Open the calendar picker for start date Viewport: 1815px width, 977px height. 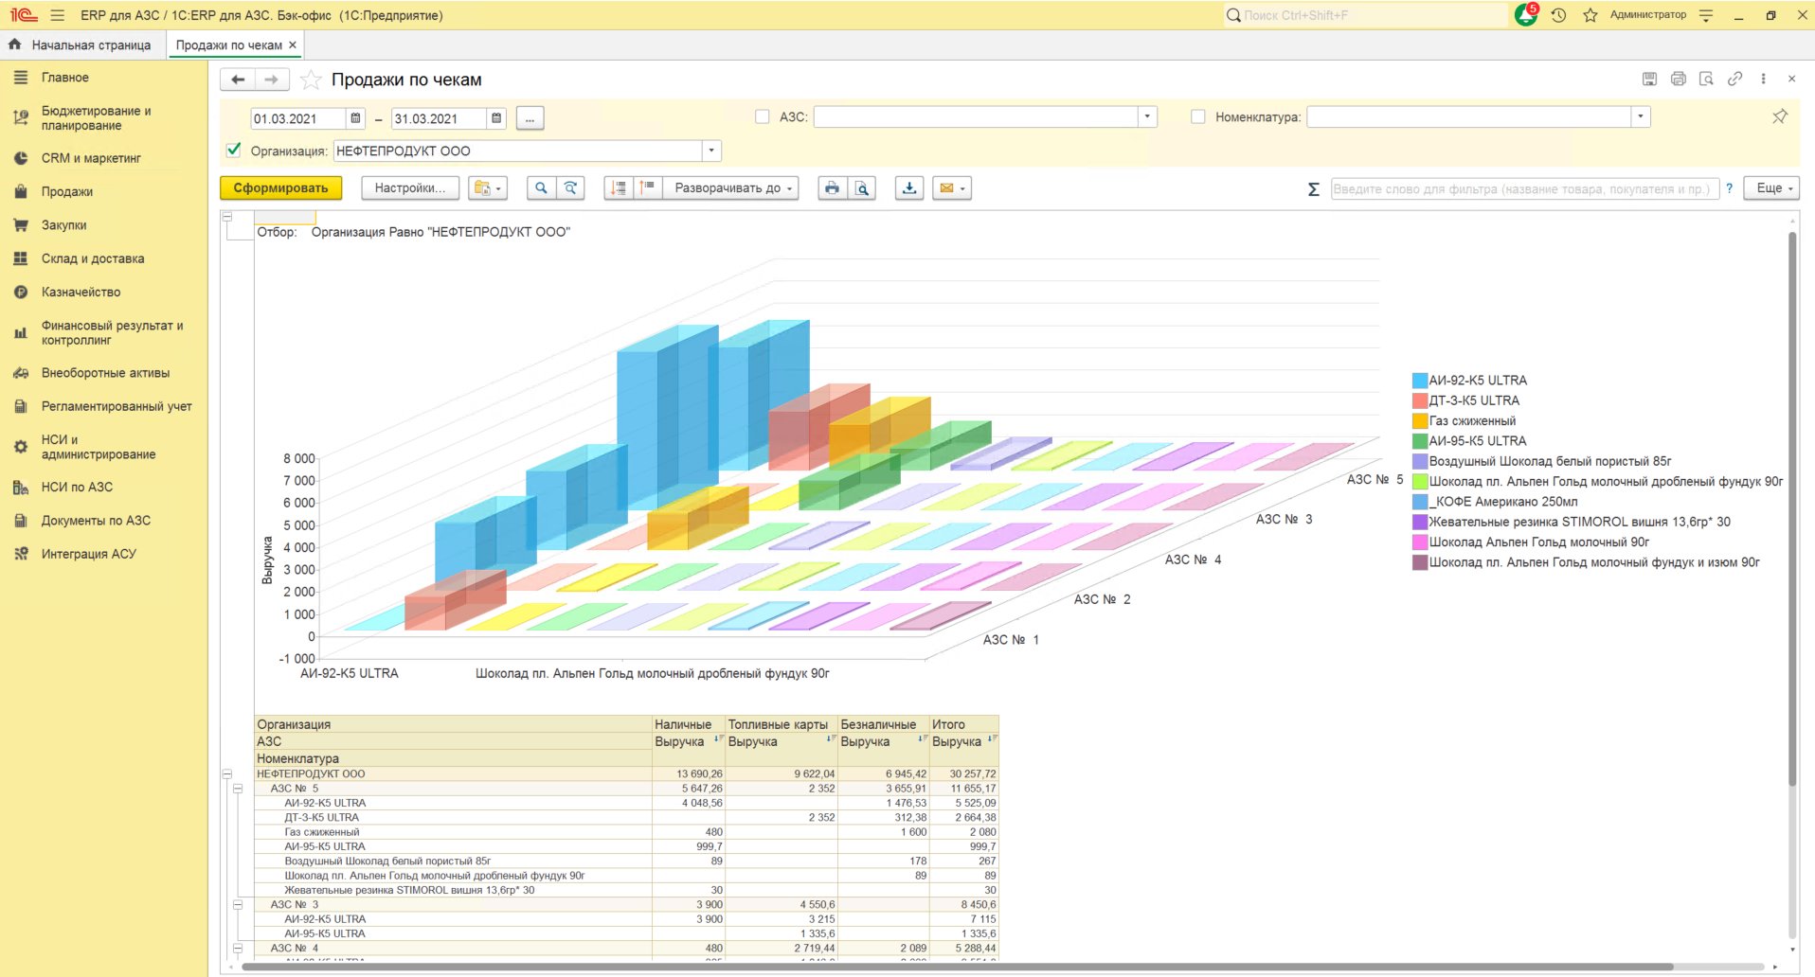tap(356, 118)
